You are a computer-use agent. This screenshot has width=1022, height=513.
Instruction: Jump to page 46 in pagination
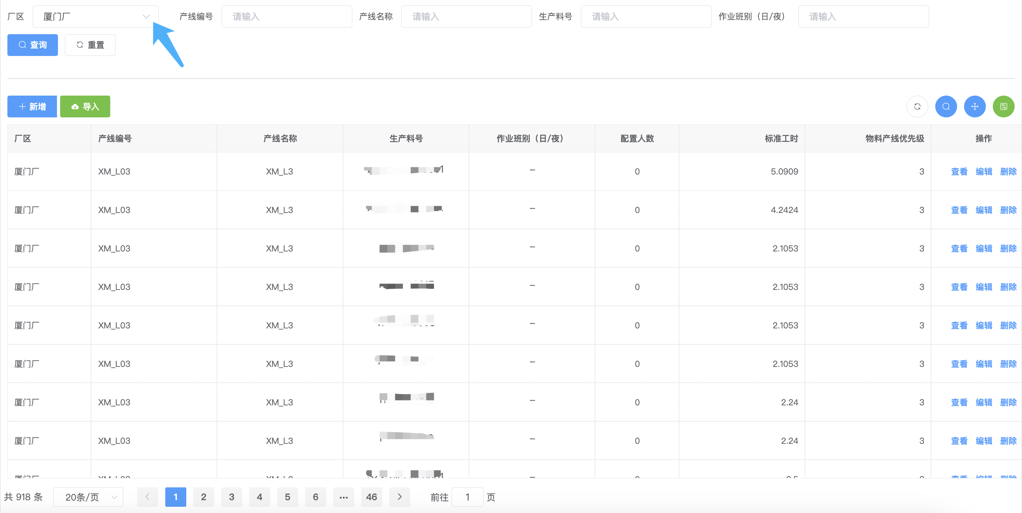point(371,497)
